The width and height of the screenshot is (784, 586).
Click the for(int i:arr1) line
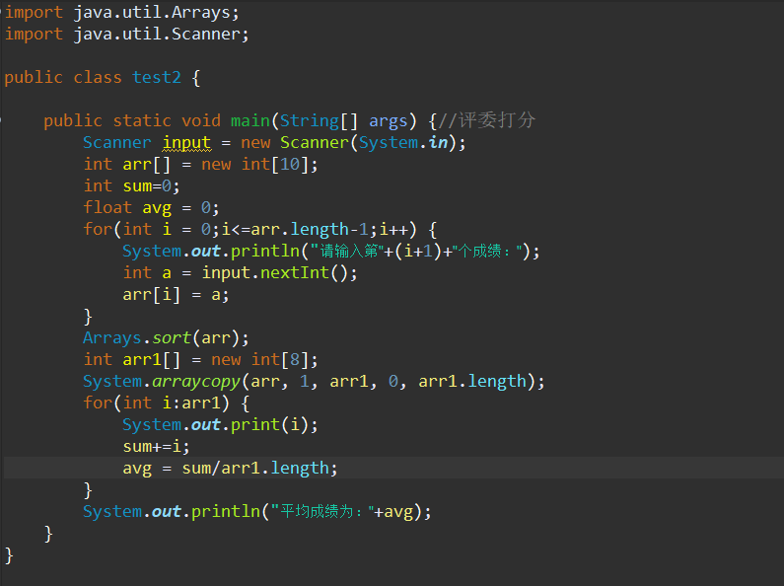[167, 403]
